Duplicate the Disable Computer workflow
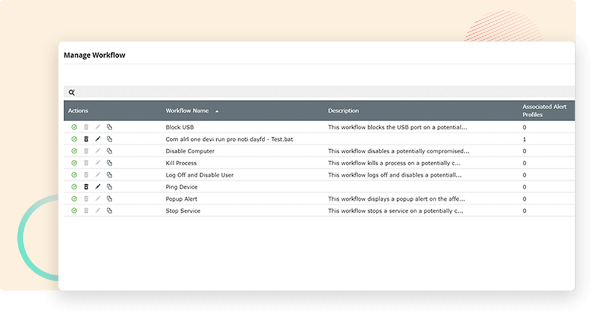594x315 pixels. coord(109,151)
